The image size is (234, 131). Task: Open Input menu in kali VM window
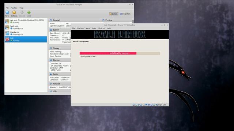(x=94, y=28)
